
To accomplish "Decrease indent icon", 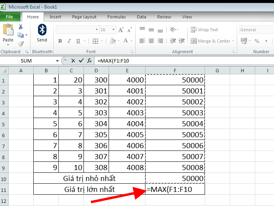I will (x=173, y=41).
